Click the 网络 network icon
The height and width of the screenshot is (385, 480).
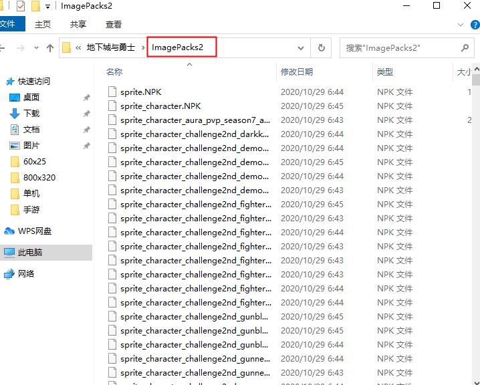point(9,274)
